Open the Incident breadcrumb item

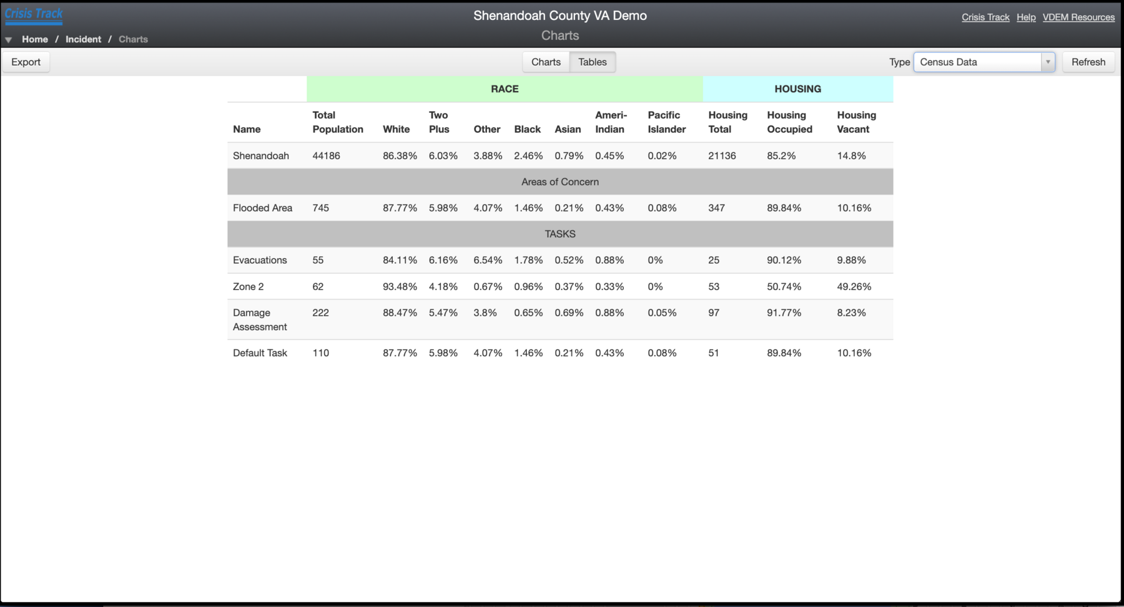[x=83, y=39]
